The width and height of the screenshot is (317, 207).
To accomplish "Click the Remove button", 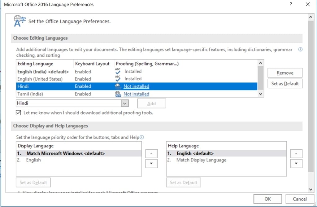I will pyautogui.click(x=285, y=73).
